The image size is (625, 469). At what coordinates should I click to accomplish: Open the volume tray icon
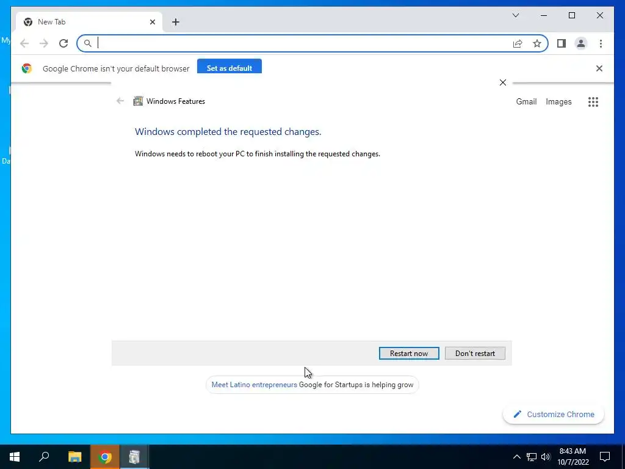[x=546, y=457]
